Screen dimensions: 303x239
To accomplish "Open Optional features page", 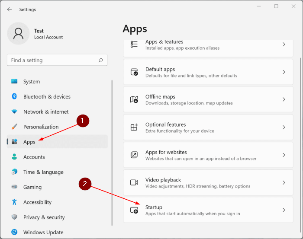I will pyautogui.click(x=208, y=127).
